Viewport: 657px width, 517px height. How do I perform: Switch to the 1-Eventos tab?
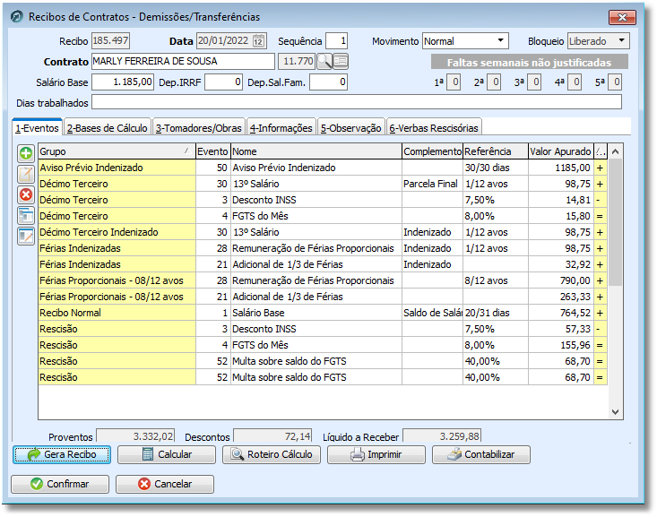[38, 128]
